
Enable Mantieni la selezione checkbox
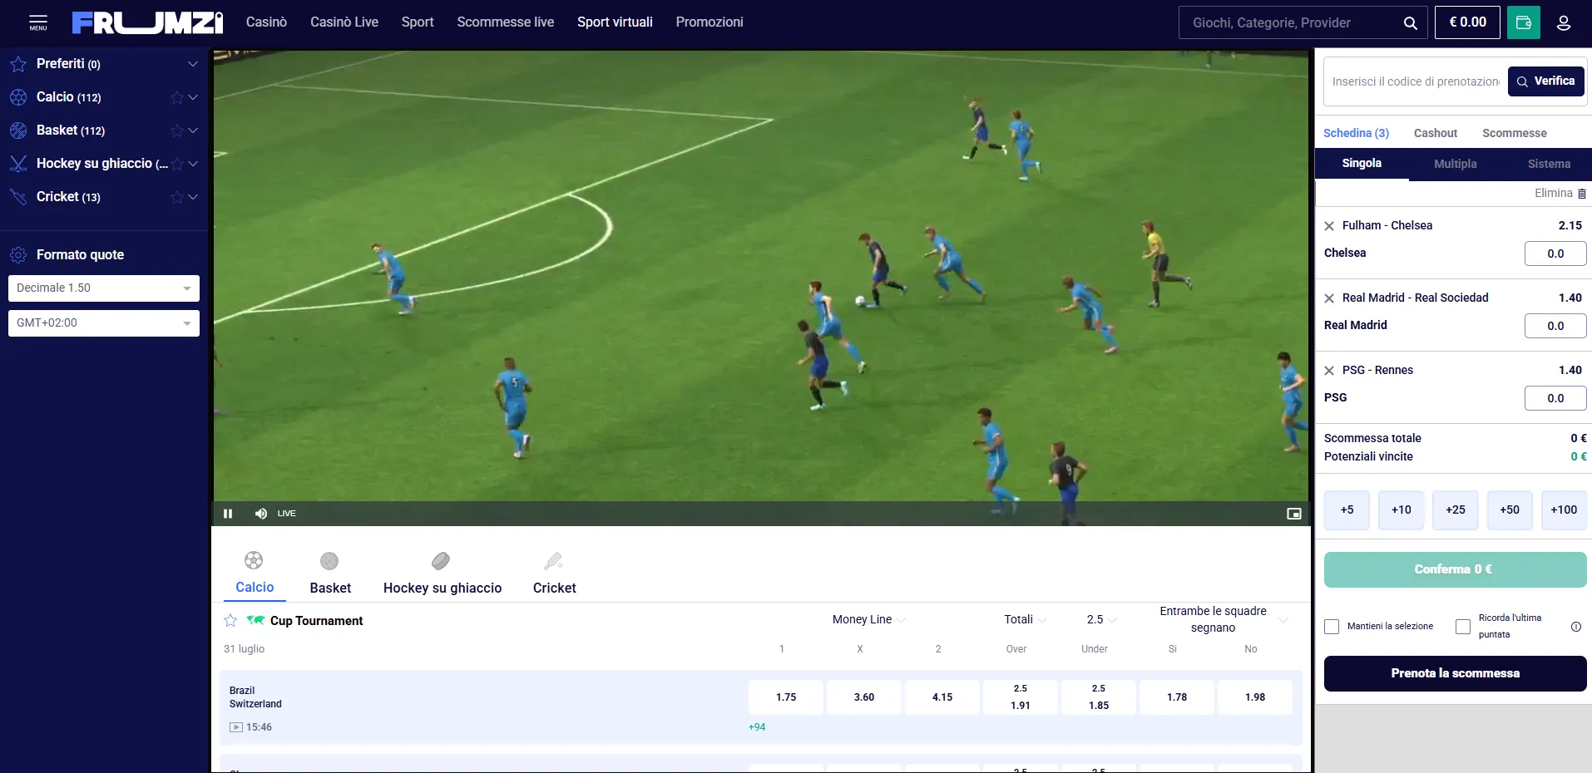pyautogui.click(x=1332, y=627)
